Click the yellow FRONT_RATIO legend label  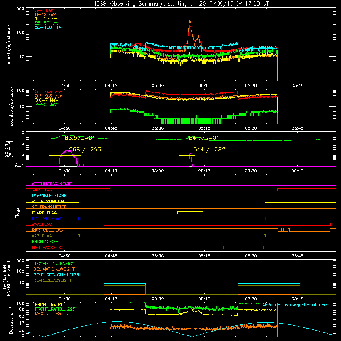(49, 305)
